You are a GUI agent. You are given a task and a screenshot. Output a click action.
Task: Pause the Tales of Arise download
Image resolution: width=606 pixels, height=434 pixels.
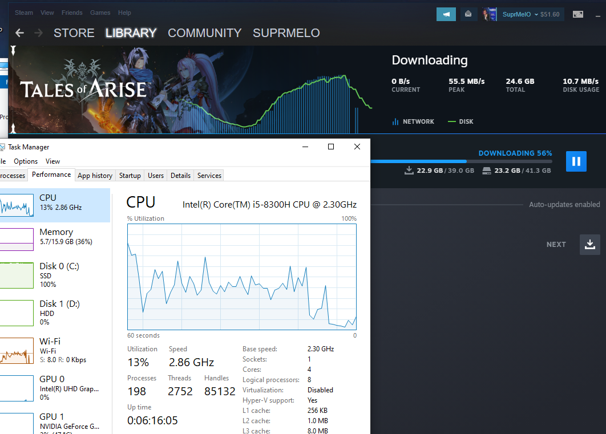(576, 161)
